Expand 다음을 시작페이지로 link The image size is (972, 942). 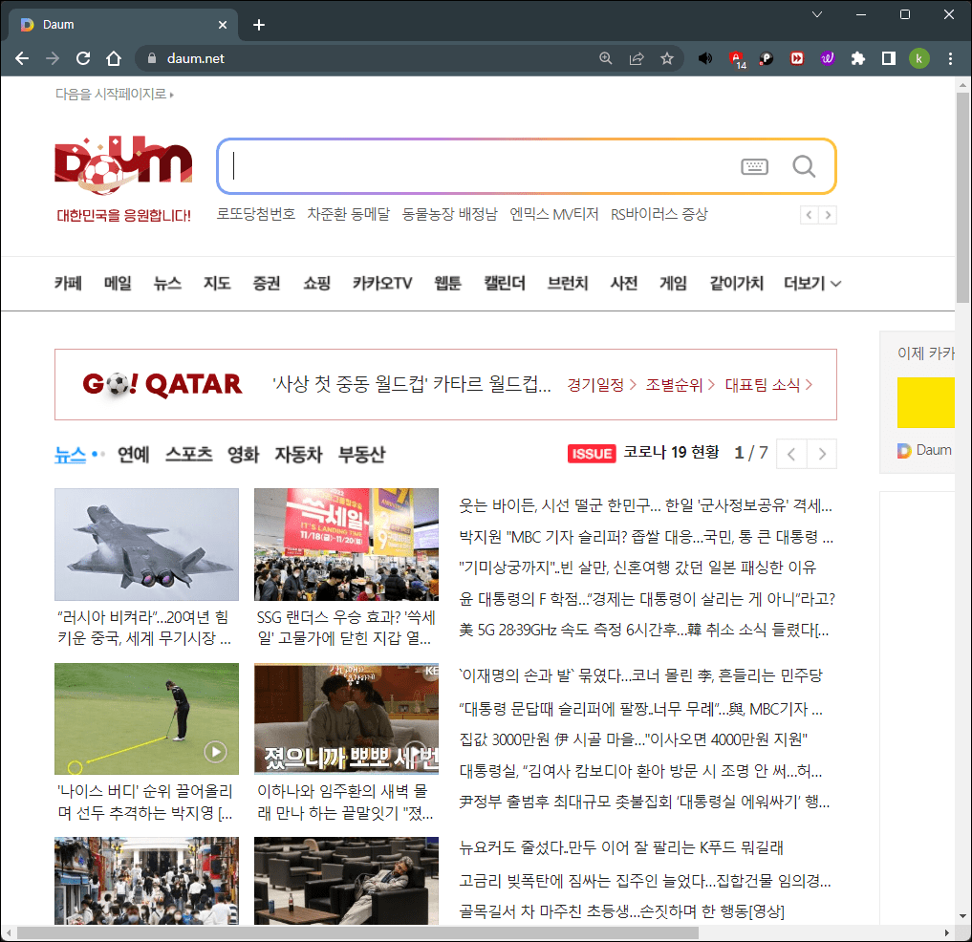click(114, 95)
